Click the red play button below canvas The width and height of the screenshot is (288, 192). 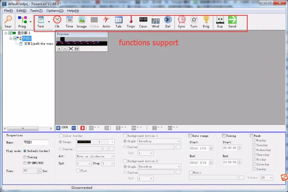pos(82,128)
